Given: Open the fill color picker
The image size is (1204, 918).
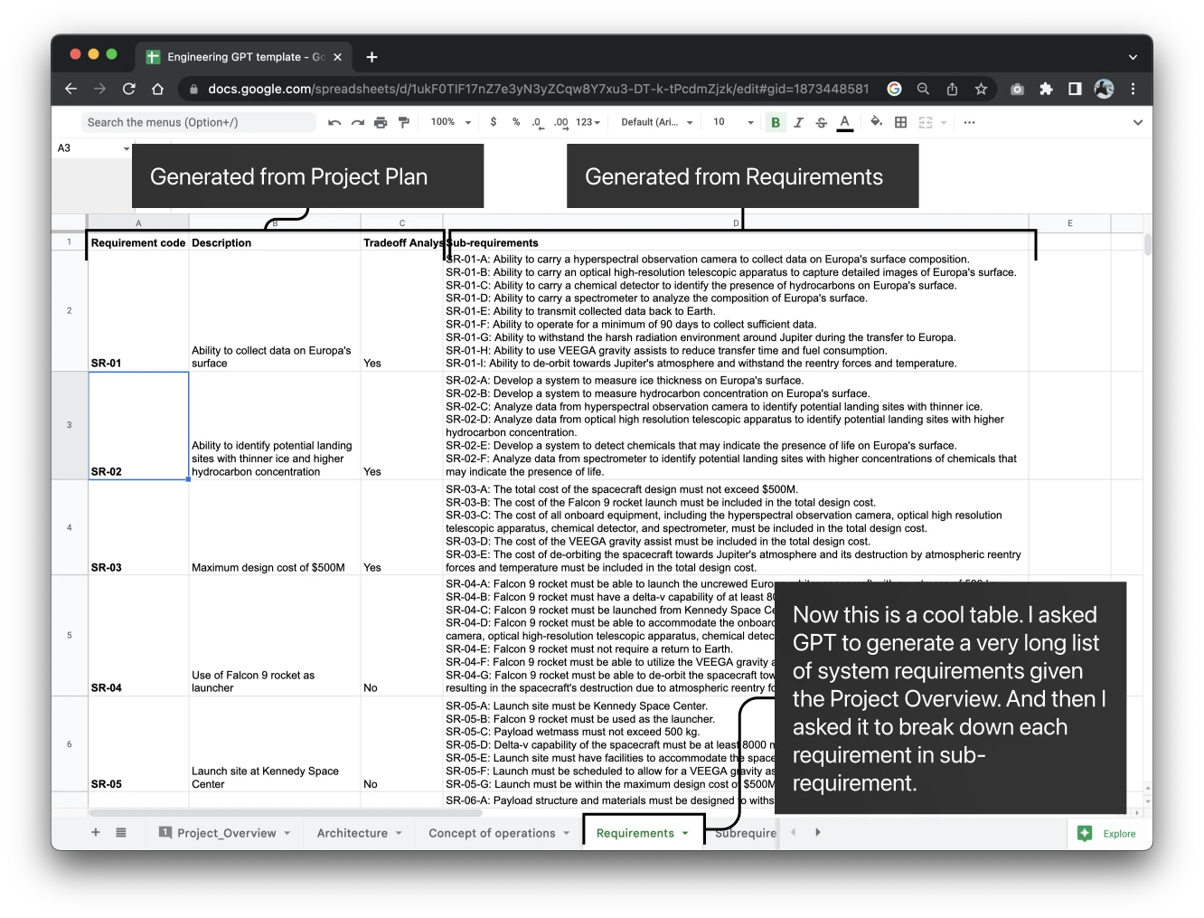Looking at the screenshot, I should coord(876,122).
